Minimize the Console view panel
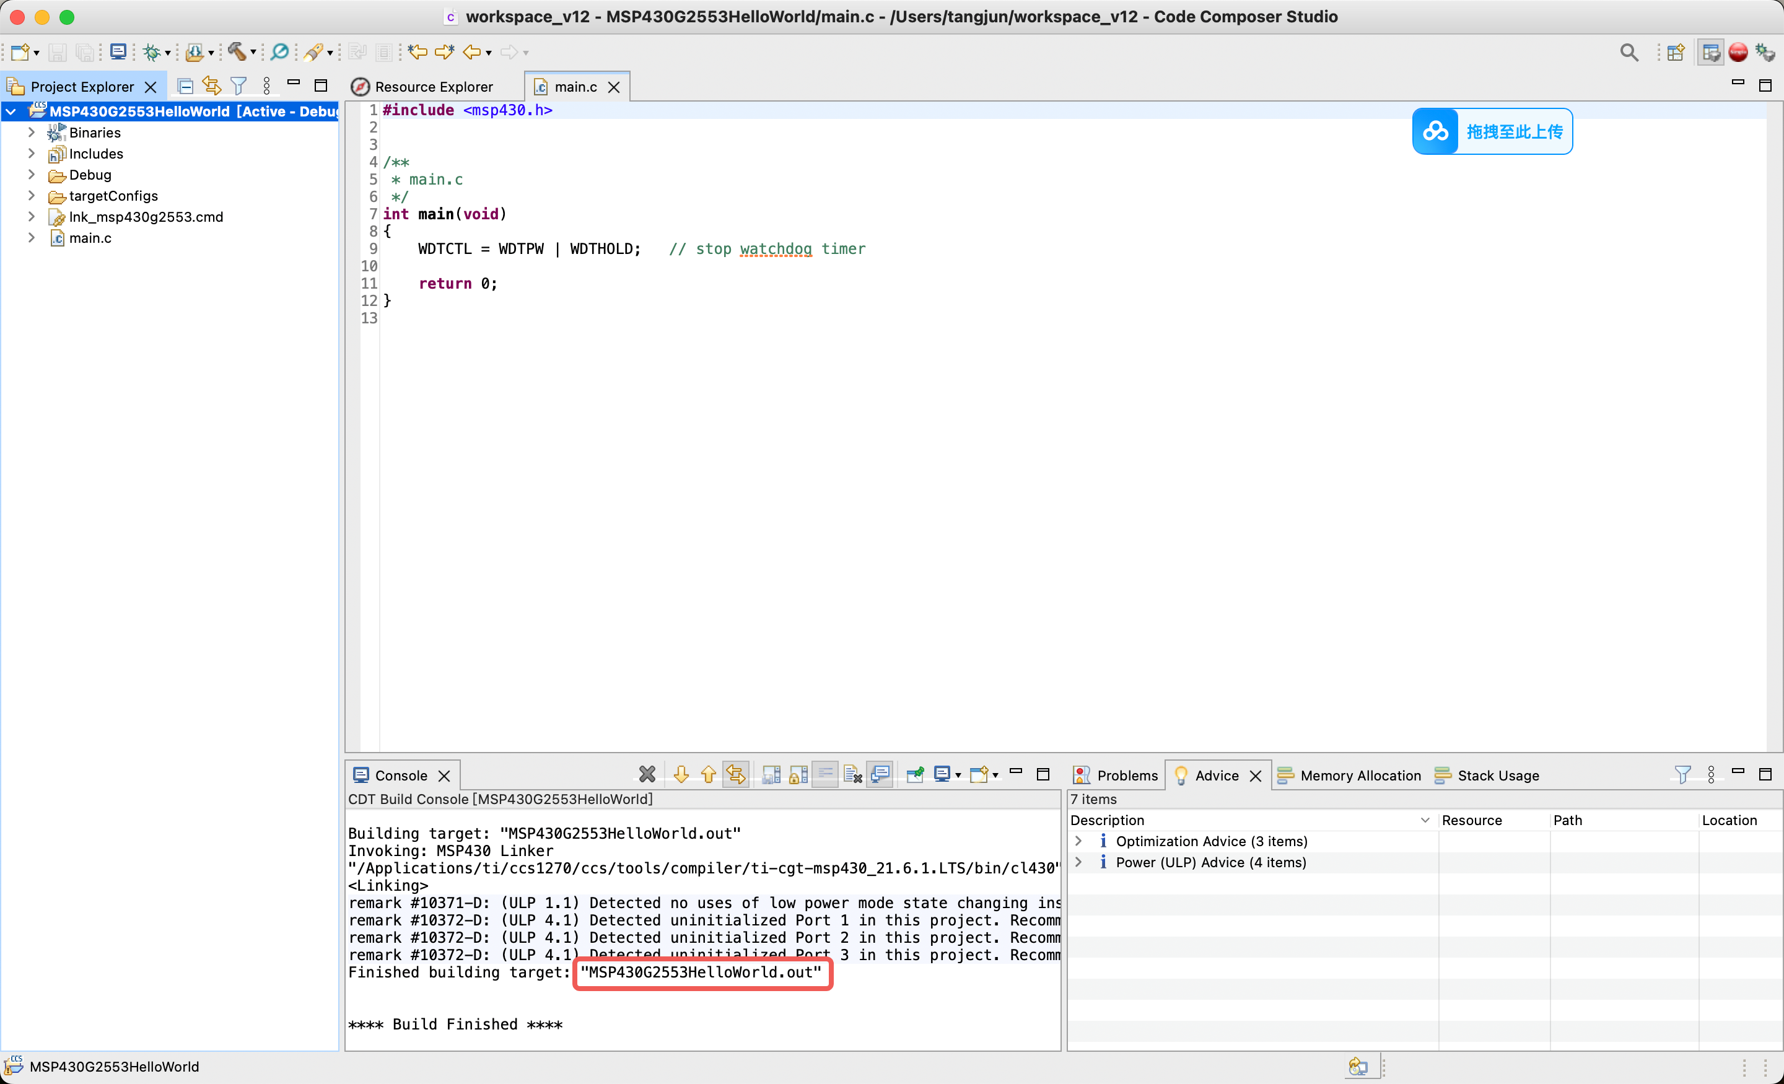 1016,772
